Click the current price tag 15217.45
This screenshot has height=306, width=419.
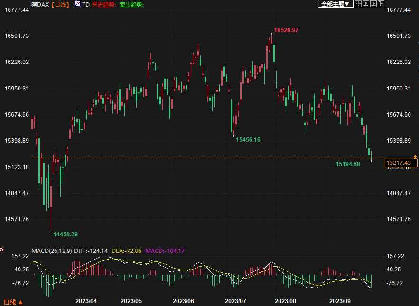pos(401,163)
